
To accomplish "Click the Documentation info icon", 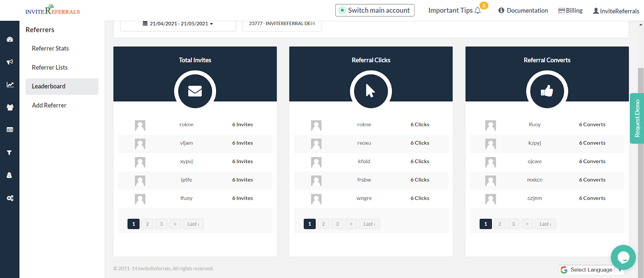I will click(x=501, y=10).
